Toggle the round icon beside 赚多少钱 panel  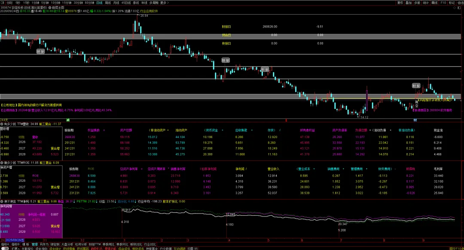click(2, 163)
